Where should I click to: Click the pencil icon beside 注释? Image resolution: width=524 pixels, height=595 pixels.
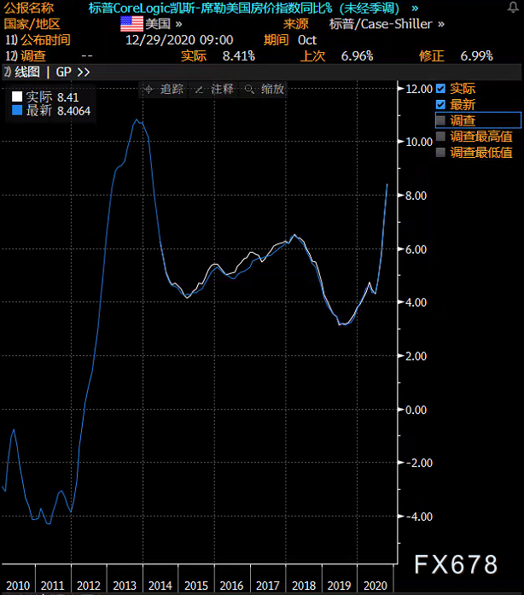point(199,90)
